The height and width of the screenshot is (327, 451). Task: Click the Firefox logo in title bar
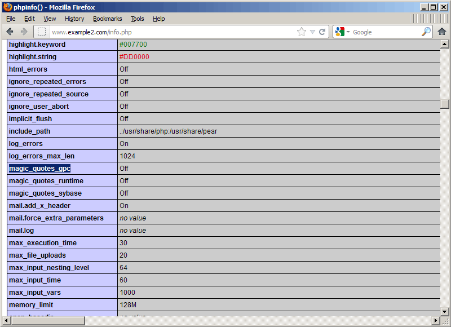pyautogui.click(x=7, y=7)
